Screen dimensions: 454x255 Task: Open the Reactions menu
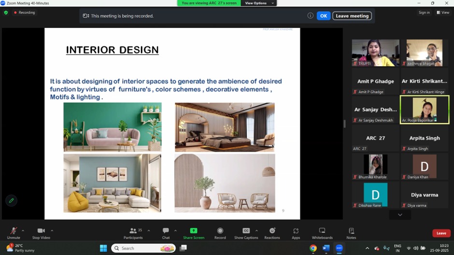click(x=272, y=231)
